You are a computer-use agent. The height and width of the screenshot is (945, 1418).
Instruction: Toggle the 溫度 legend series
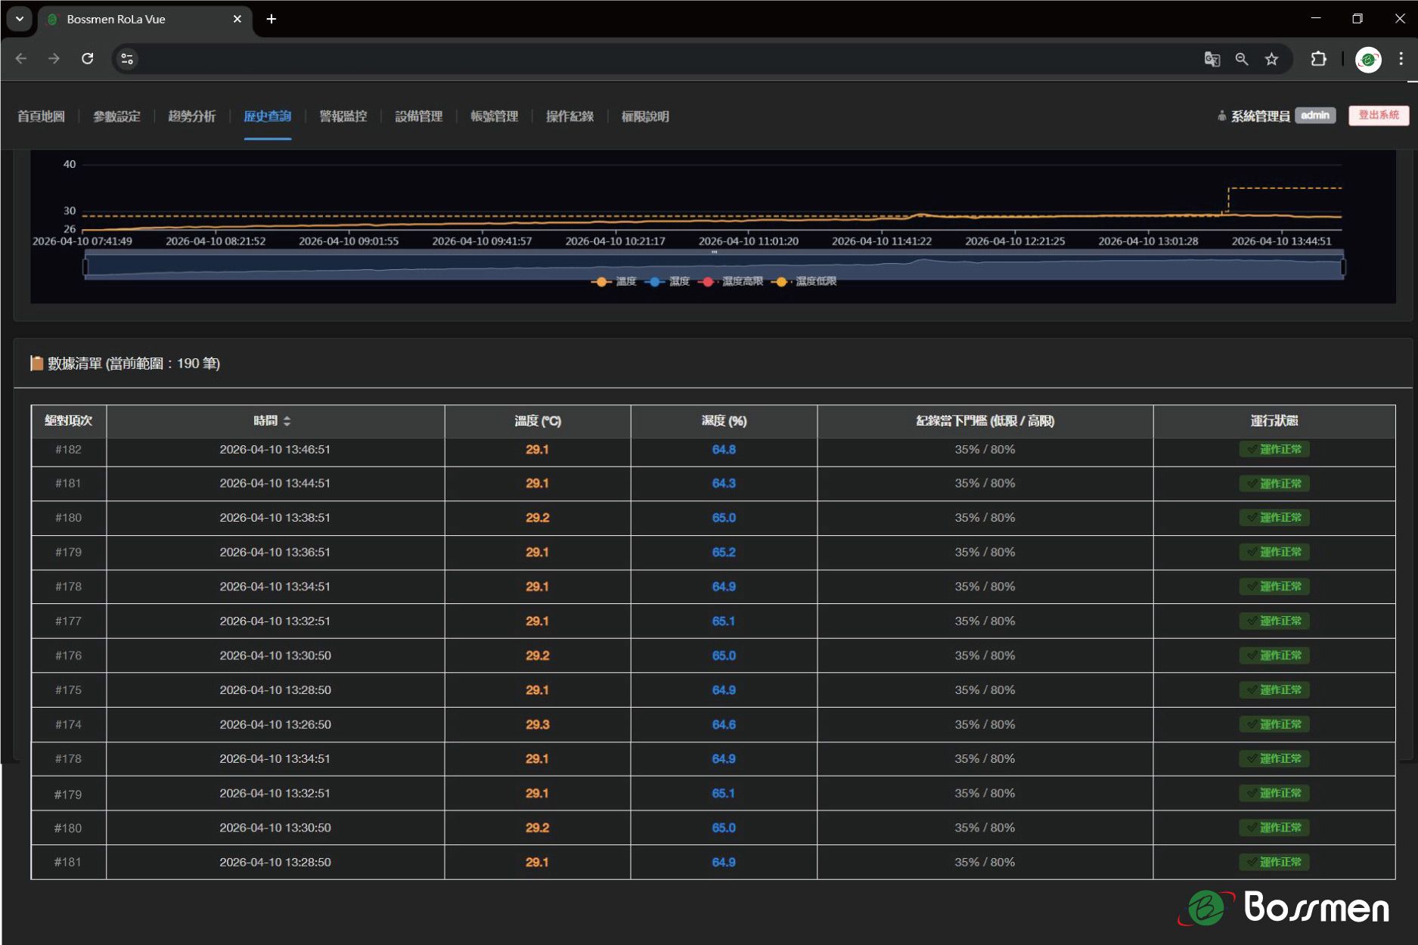(614, 281)
